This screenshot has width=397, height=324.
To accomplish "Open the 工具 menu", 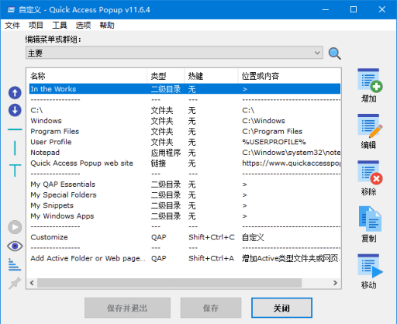I will 60,26.
